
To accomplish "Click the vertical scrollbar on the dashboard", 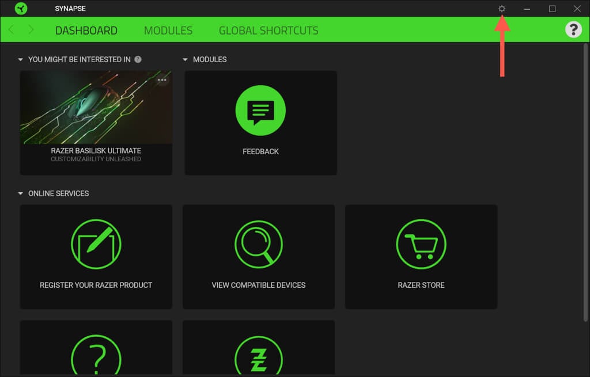I will (585, 182).
